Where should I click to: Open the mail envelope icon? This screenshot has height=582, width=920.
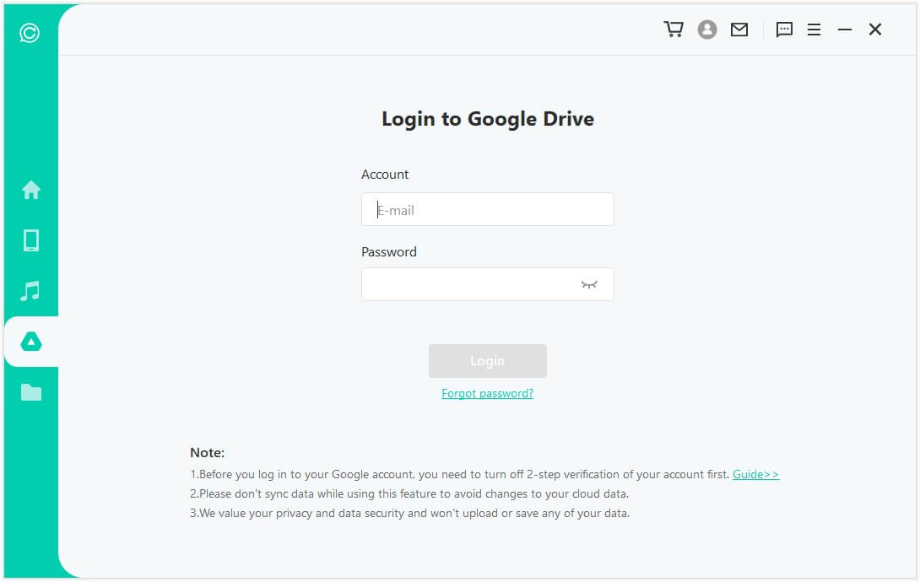739,30
